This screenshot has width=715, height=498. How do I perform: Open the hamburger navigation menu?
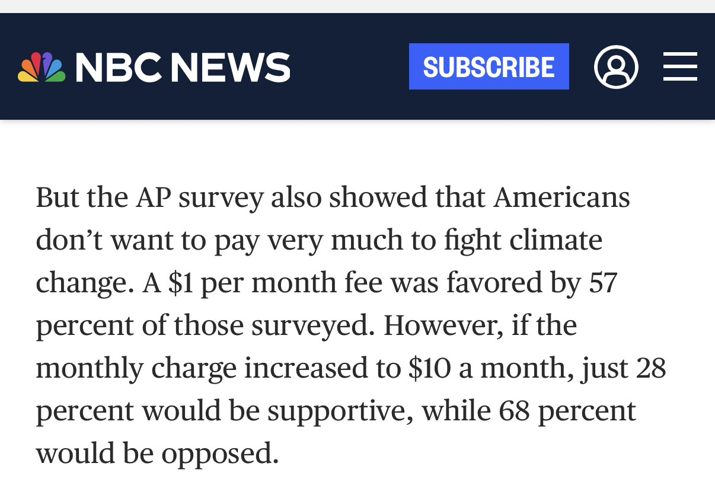pos(680,66)
